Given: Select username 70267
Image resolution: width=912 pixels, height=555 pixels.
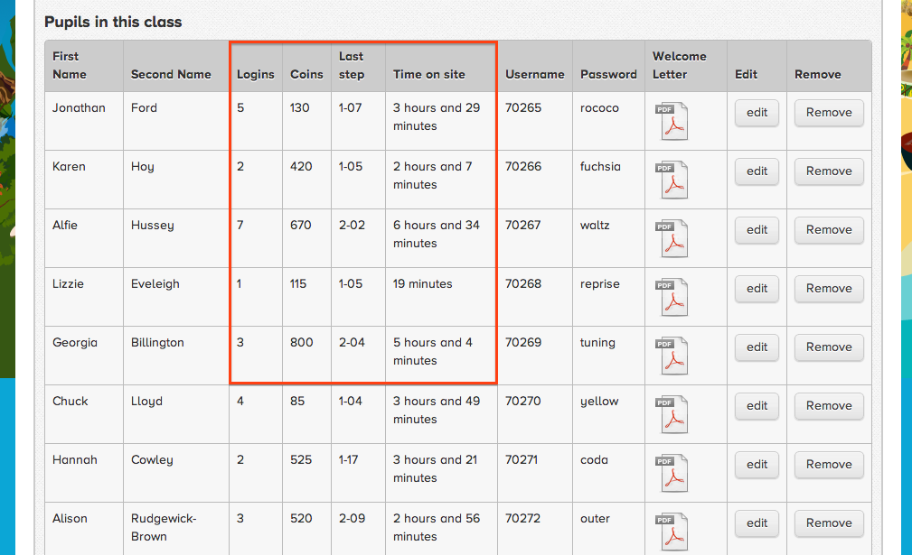Looking at the screenshot, I should pos(523,226).
